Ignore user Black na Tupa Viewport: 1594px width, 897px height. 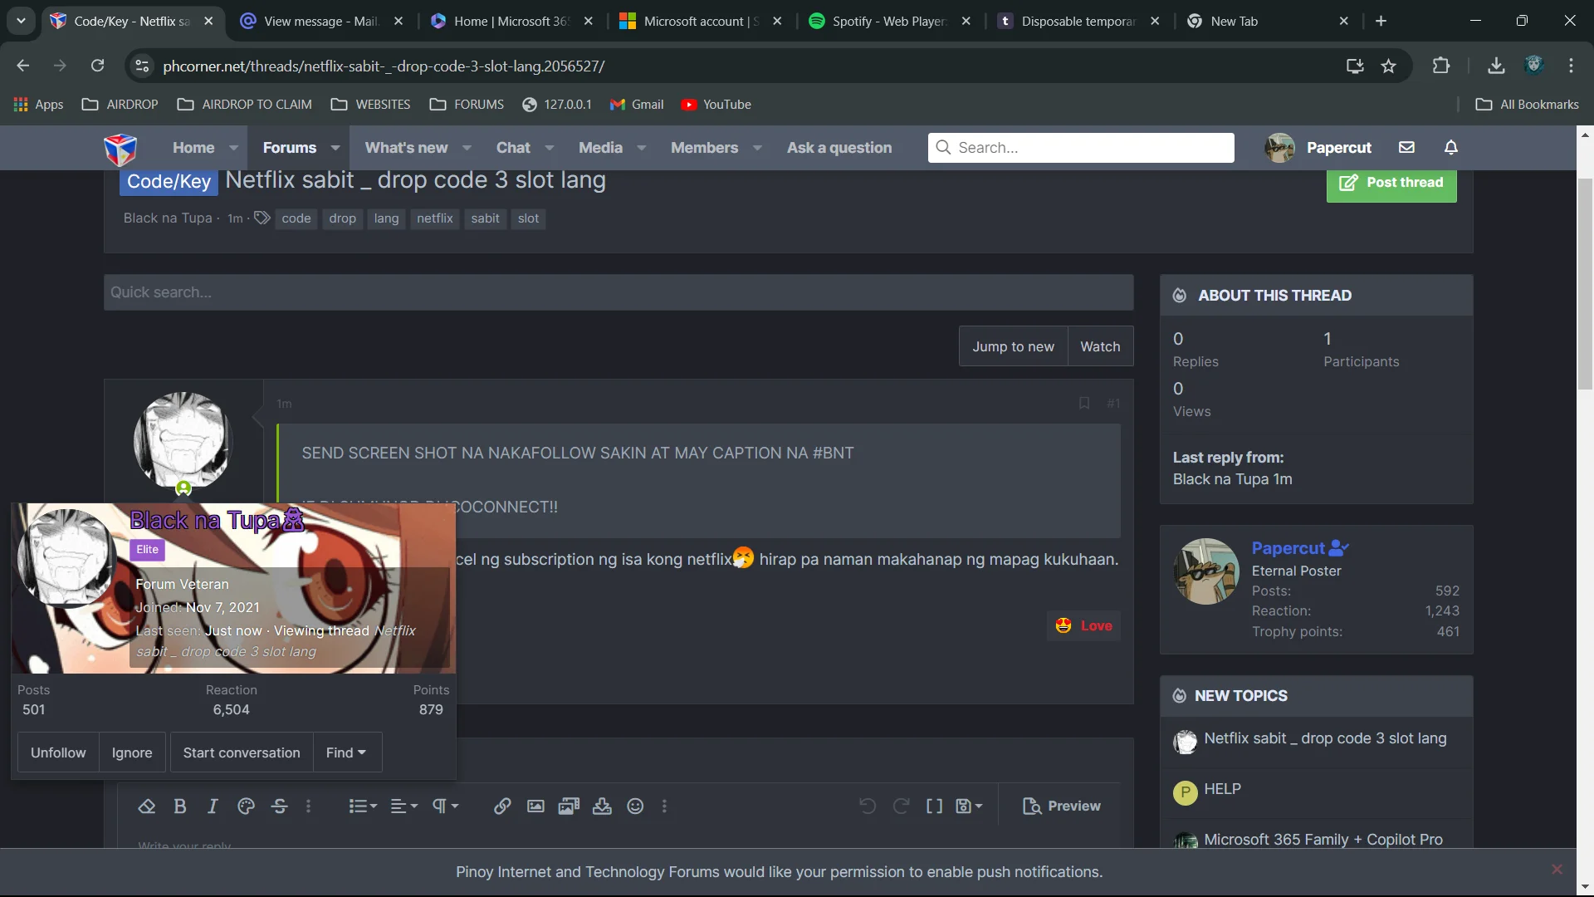(x=132, y=752)
